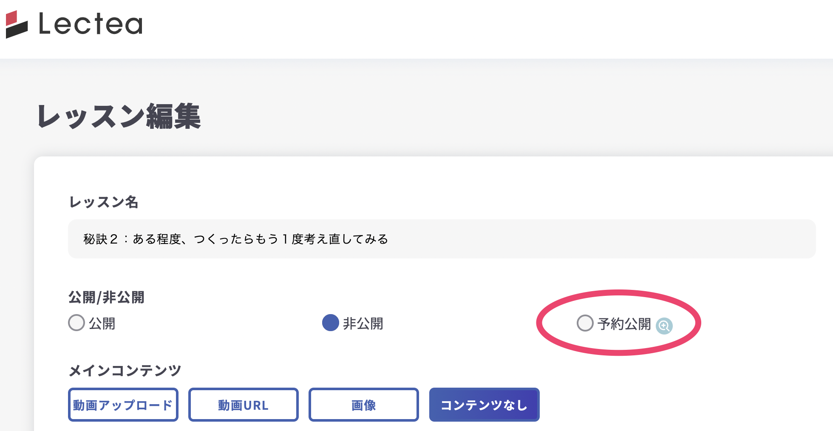Click the lesson name text starting 秘訣２

pyautogui.click(x=235, y=239)
